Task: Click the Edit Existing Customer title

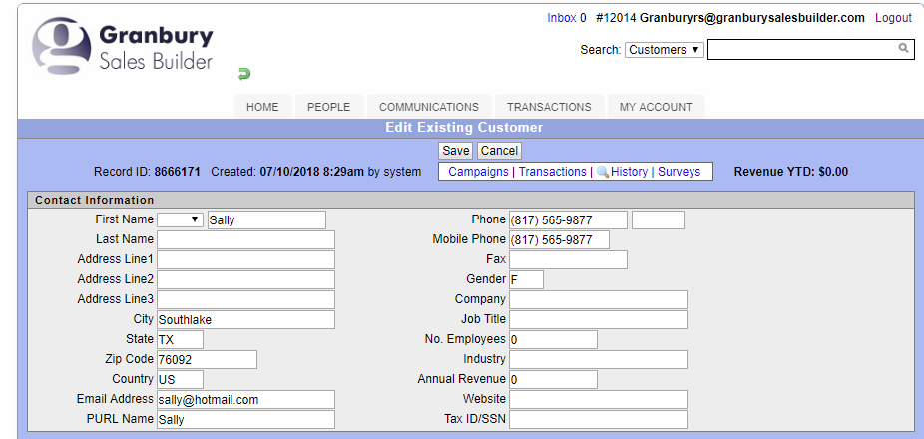Action: 464,128
